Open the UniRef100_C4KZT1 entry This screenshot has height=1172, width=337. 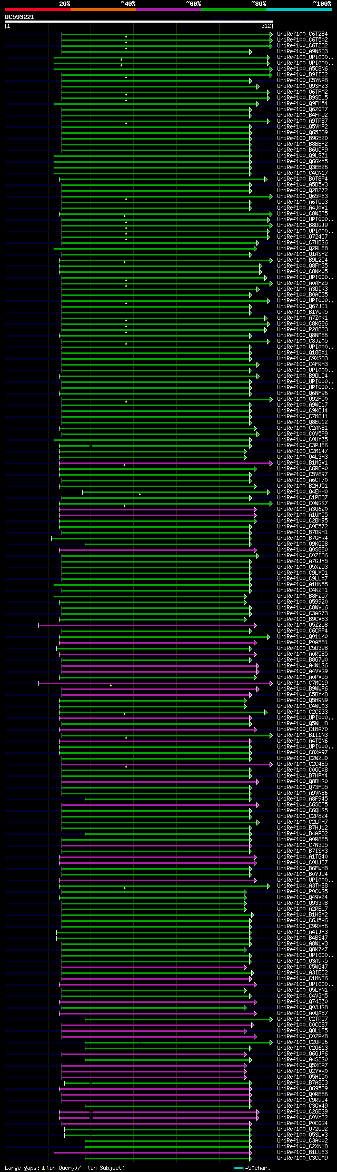click(302, 590)
